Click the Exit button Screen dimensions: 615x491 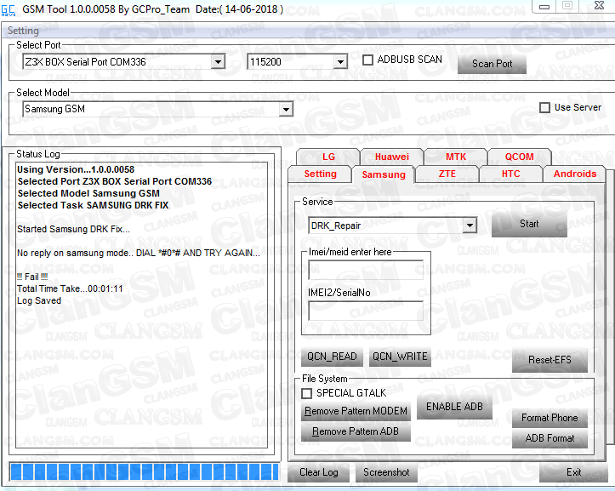[573, 472]
